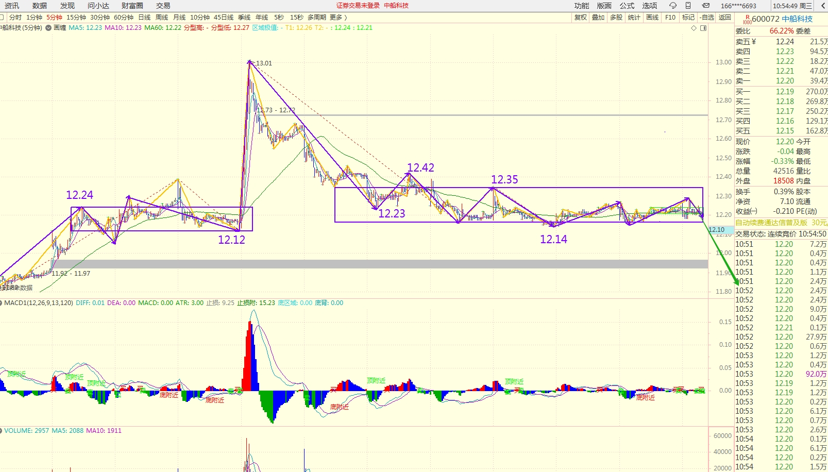This screenshot has height=472, width=828.
Task: Open F10 company info
Action: 670,18
